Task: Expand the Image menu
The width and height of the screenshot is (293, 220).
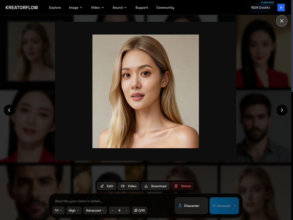Action: [76, 7]
